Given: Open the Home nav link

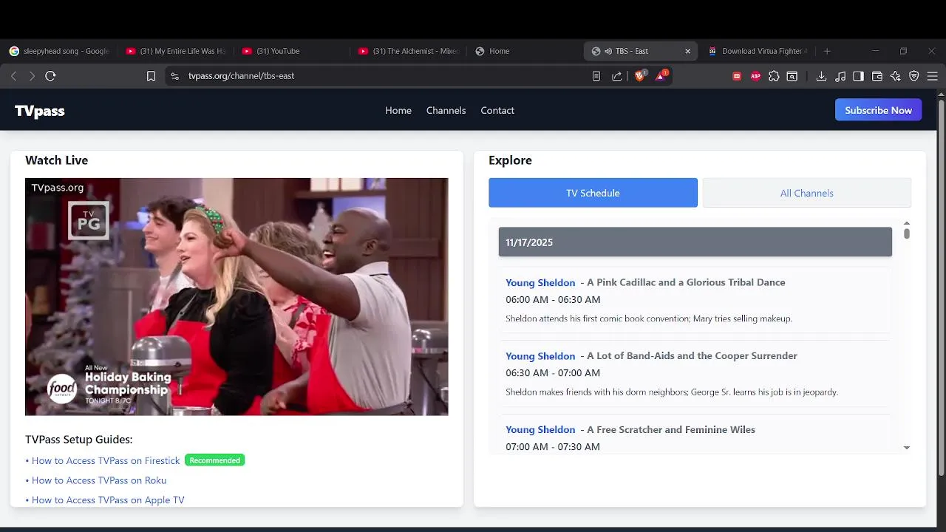Looking at the screenshot, I should coord(398,110).
